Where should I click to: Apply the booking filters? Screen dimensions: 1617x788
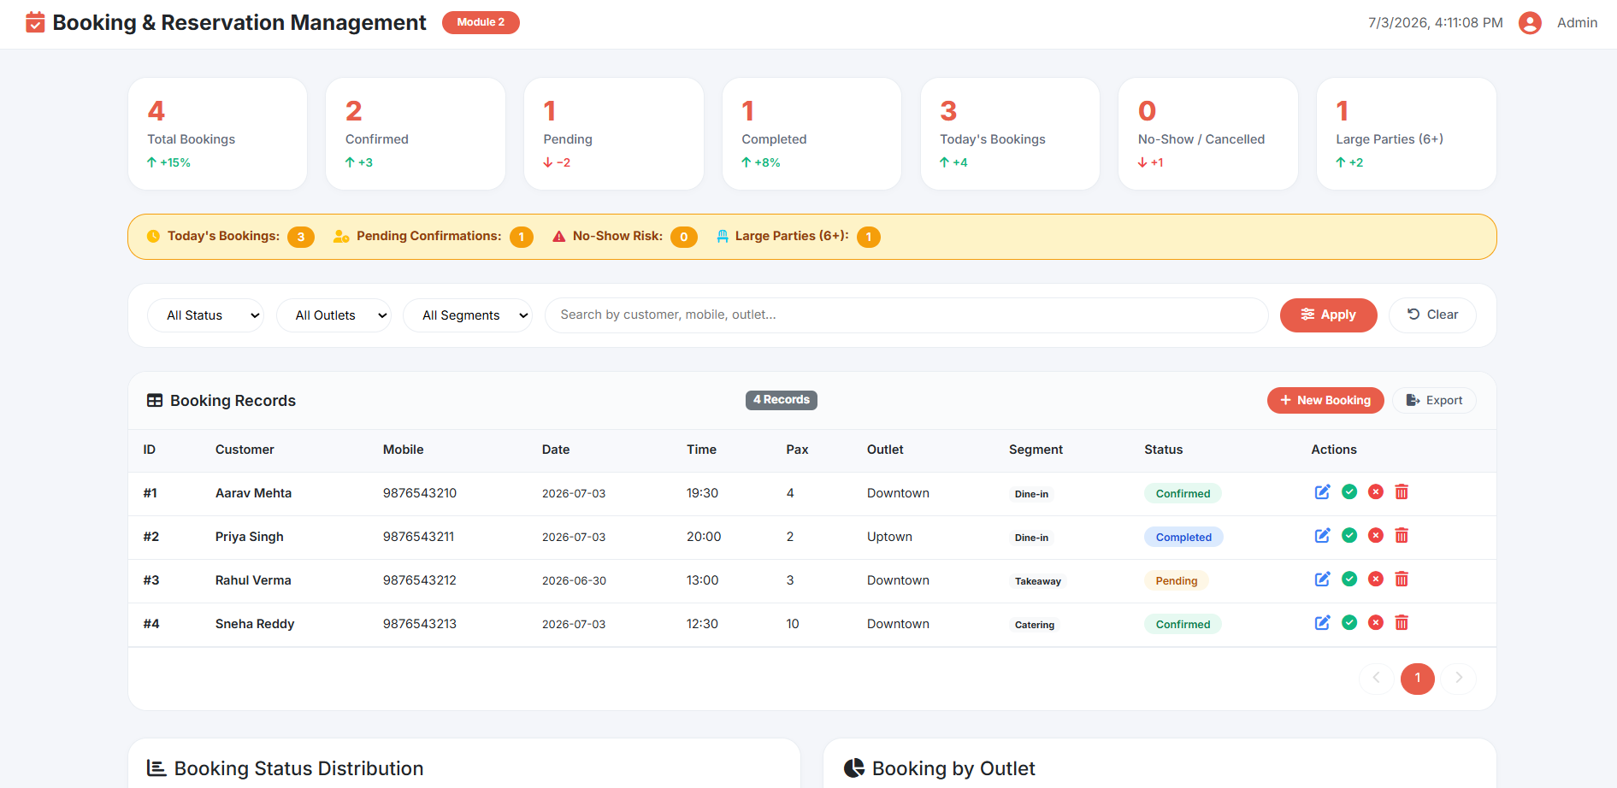point(1328,315)
